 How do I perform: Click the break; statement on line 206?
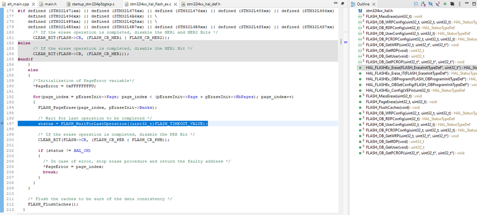[x=51, y=172]
